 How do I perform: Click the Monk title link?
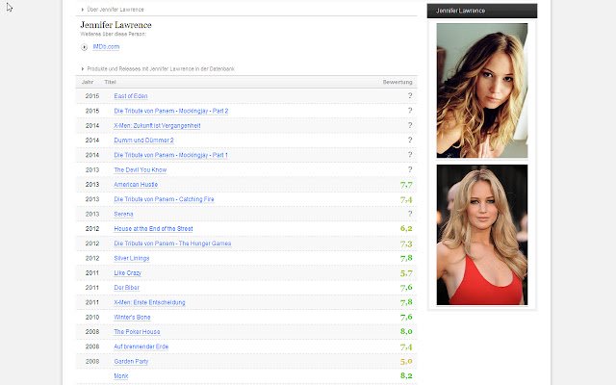coord(121,376)
